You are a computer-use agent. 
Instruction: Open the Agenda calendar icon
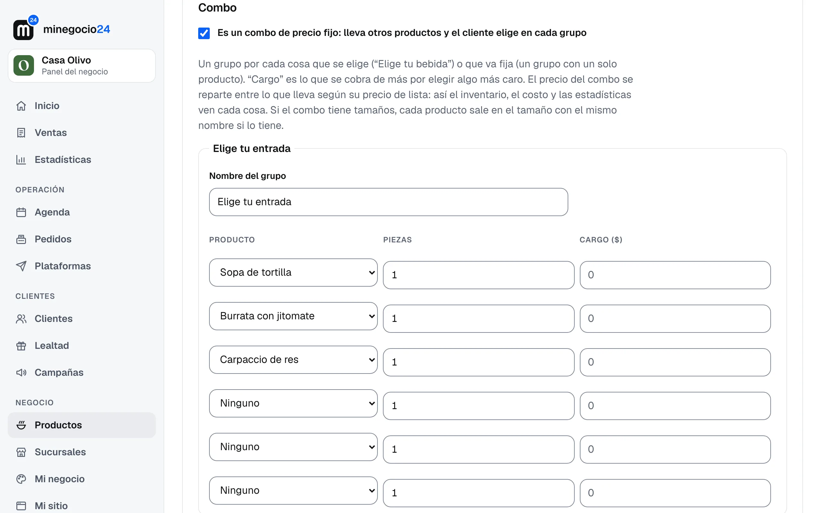21,212
